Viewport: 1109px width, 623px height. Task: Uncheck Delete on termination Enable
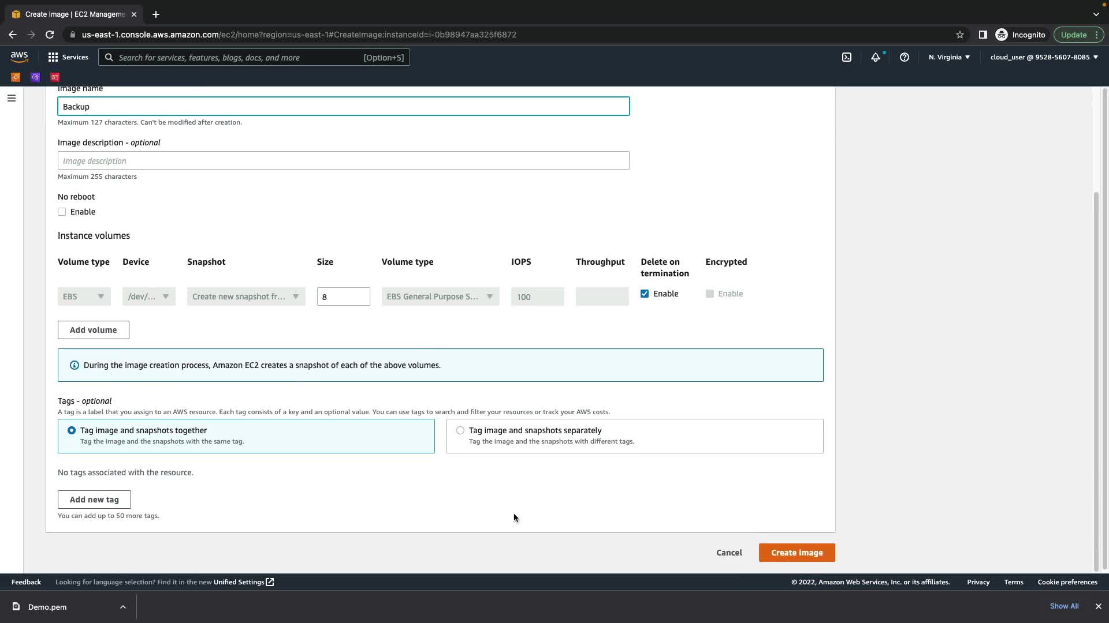(645, 294)
